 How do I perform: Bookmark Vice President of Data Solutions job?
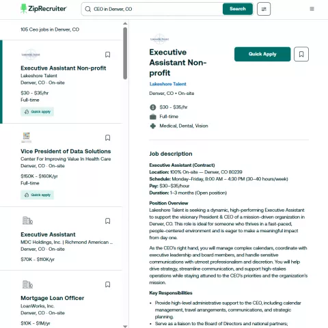[107, 138]
